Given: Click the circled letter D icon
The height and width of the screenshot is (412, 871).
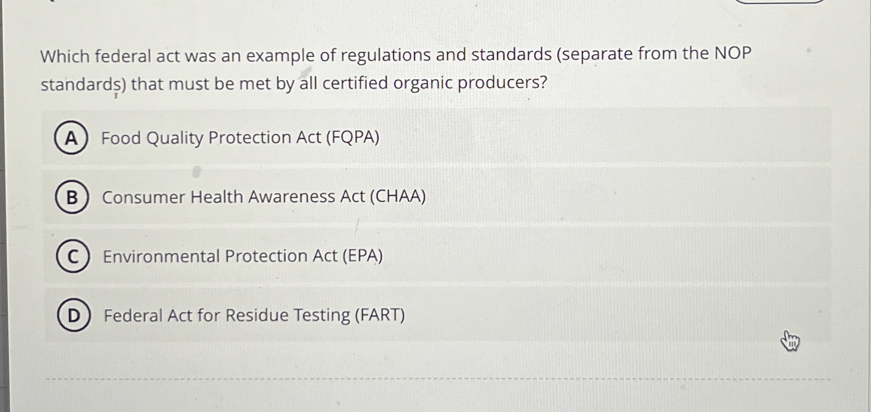Looking at the screenshot, I should [74, 316].
